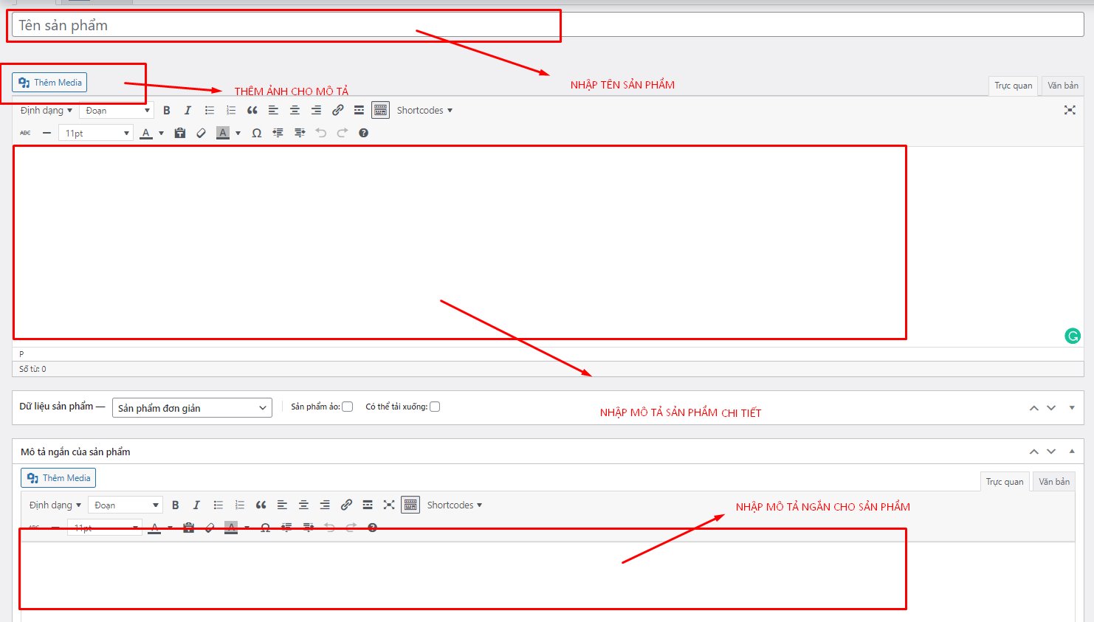Enter distraction-free fullscreen mode for main editor
Image resolution: width=1094 pixels, height=622 pixels.
(x=1069, y=111)
